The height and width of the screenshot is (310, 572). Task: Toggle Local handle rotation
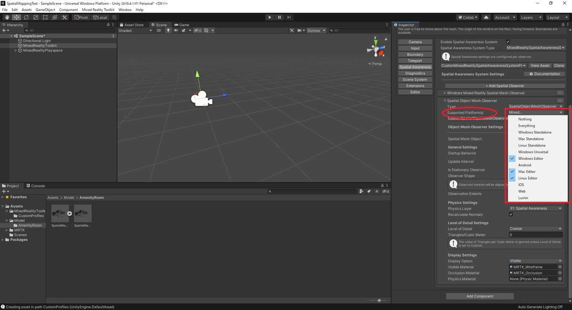pyautogui.click(x=100, y=17)
